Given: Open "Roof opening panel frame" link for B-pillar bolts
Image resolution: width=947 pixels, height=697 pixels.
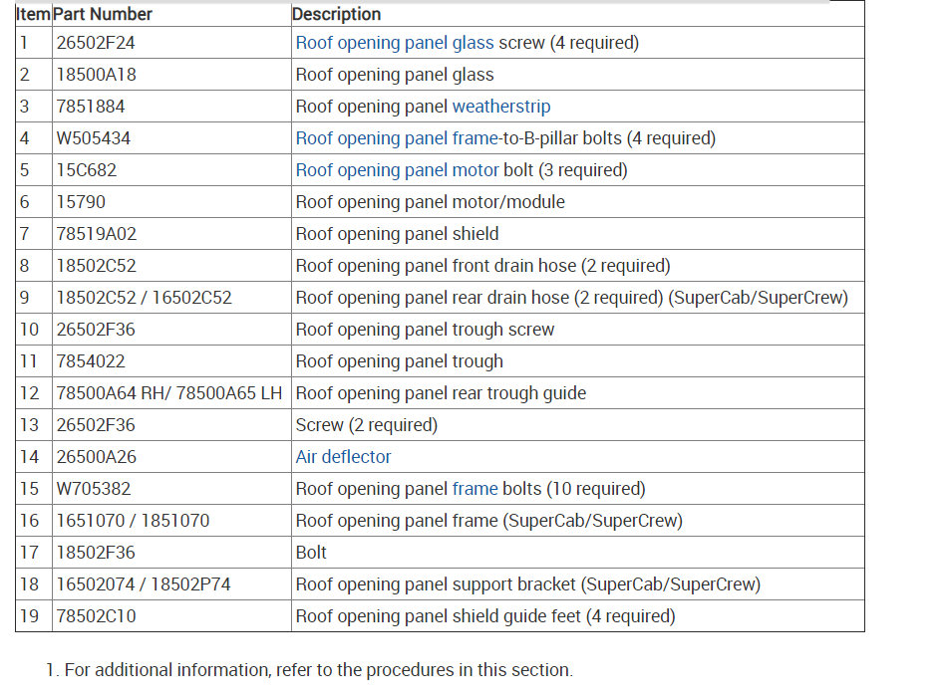Looking at the screenshot, I should [398, 138].
